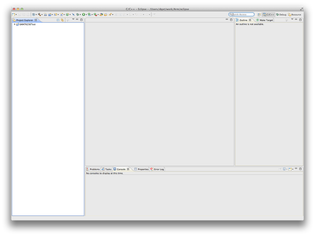Select the Outline tab
Viewport: 315px width, 236px height.
[x=243, y=20]
